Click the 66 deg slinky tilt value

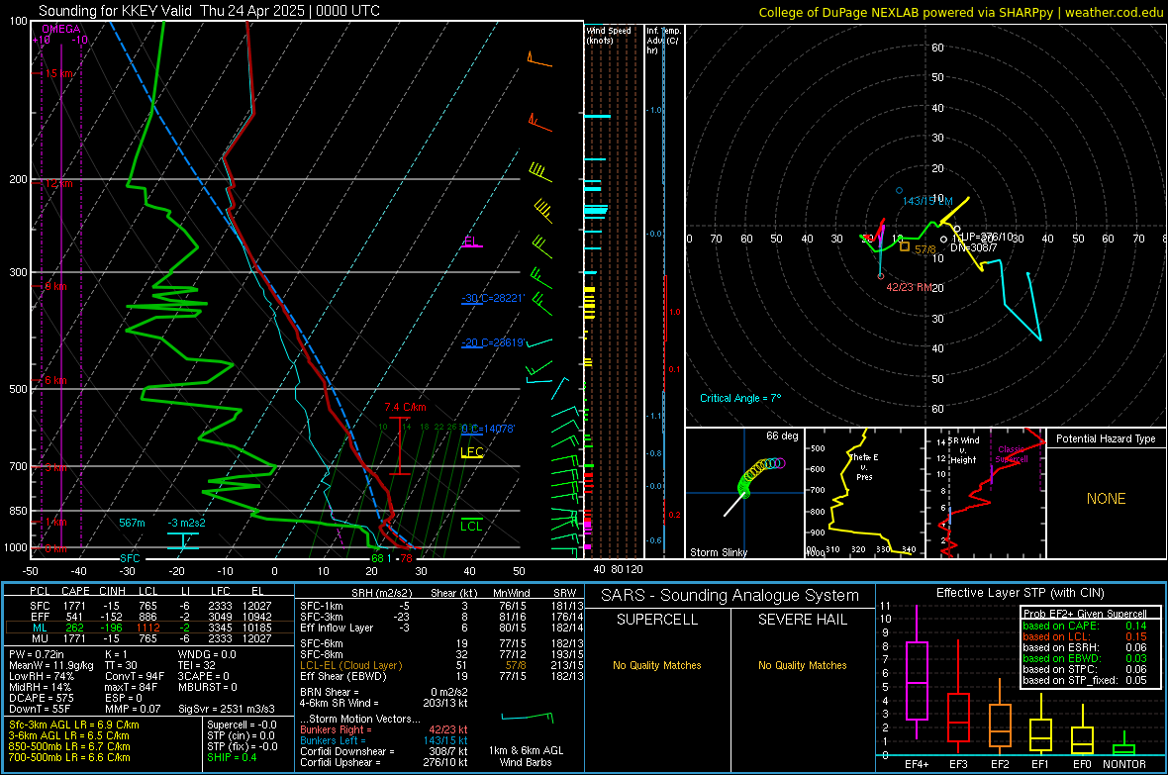click(782, 436)
